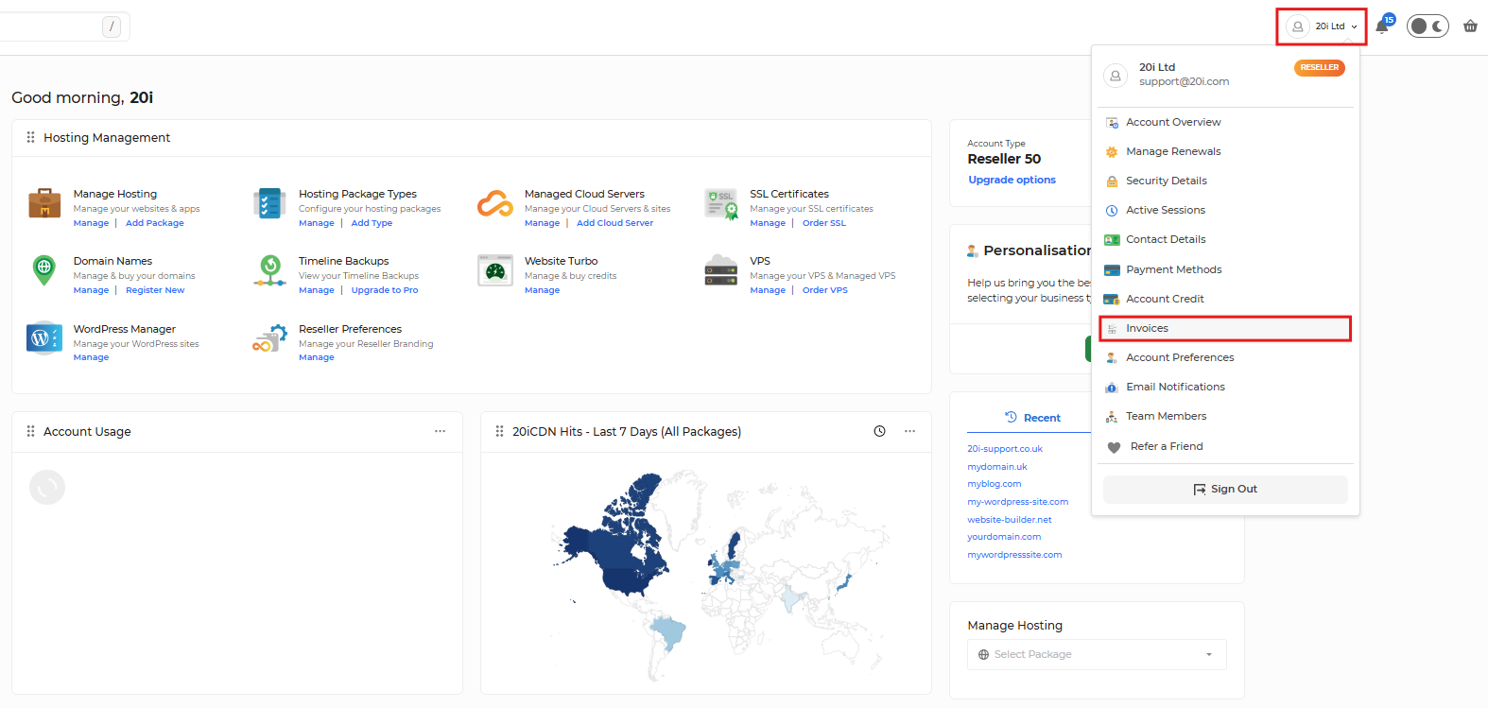Open Account Preferences menu item

[1225, 357]
